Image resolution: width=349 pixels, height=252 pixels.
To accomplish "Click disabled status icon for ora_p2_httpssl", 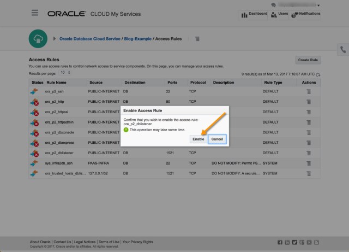I will point(34,112).
